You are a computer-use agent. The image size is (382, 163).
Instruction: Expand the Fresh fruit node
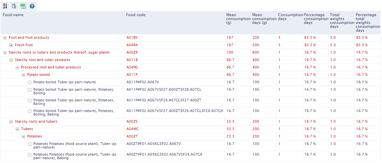pyautogui.click(x=11, y=45)
